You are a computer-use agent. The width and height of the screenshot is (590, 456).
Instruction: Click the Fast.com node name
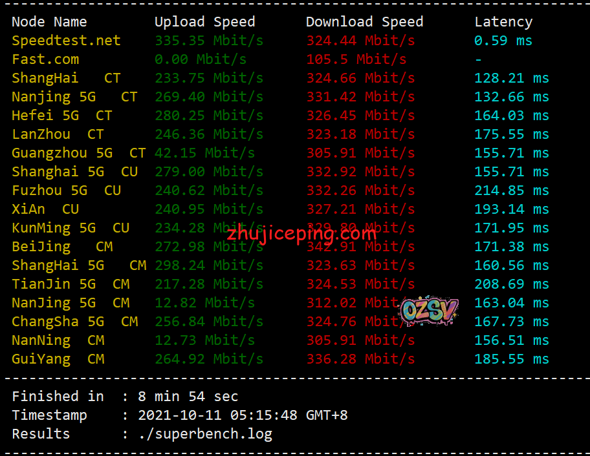[x=45, y=59]
